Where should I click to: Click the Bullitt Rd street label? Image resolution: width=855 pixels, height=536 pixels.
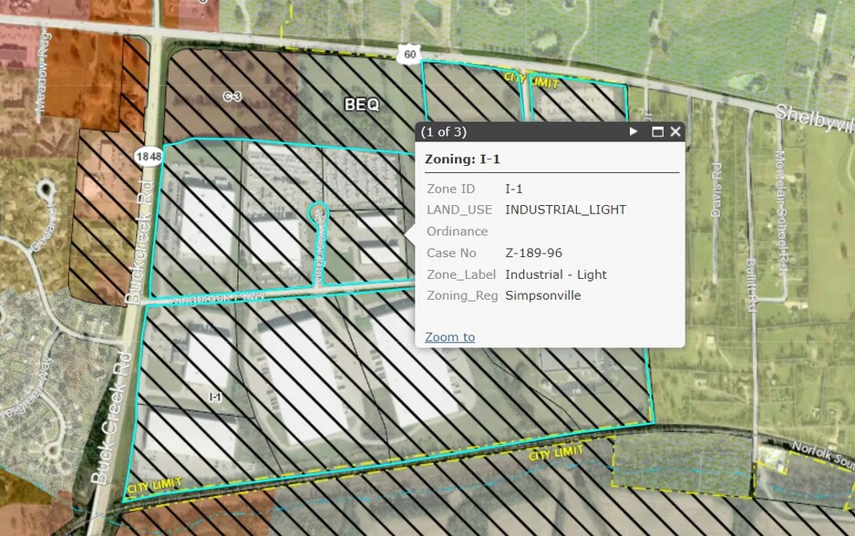coord(752,287)
